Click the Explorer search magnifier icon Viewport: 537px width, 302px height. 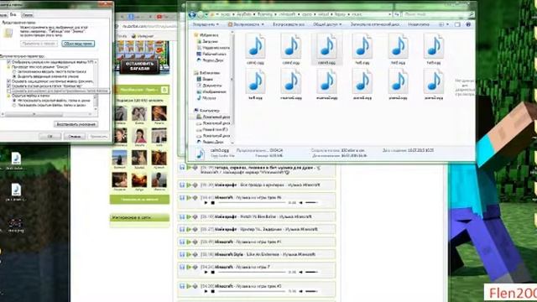pos(472,14)
